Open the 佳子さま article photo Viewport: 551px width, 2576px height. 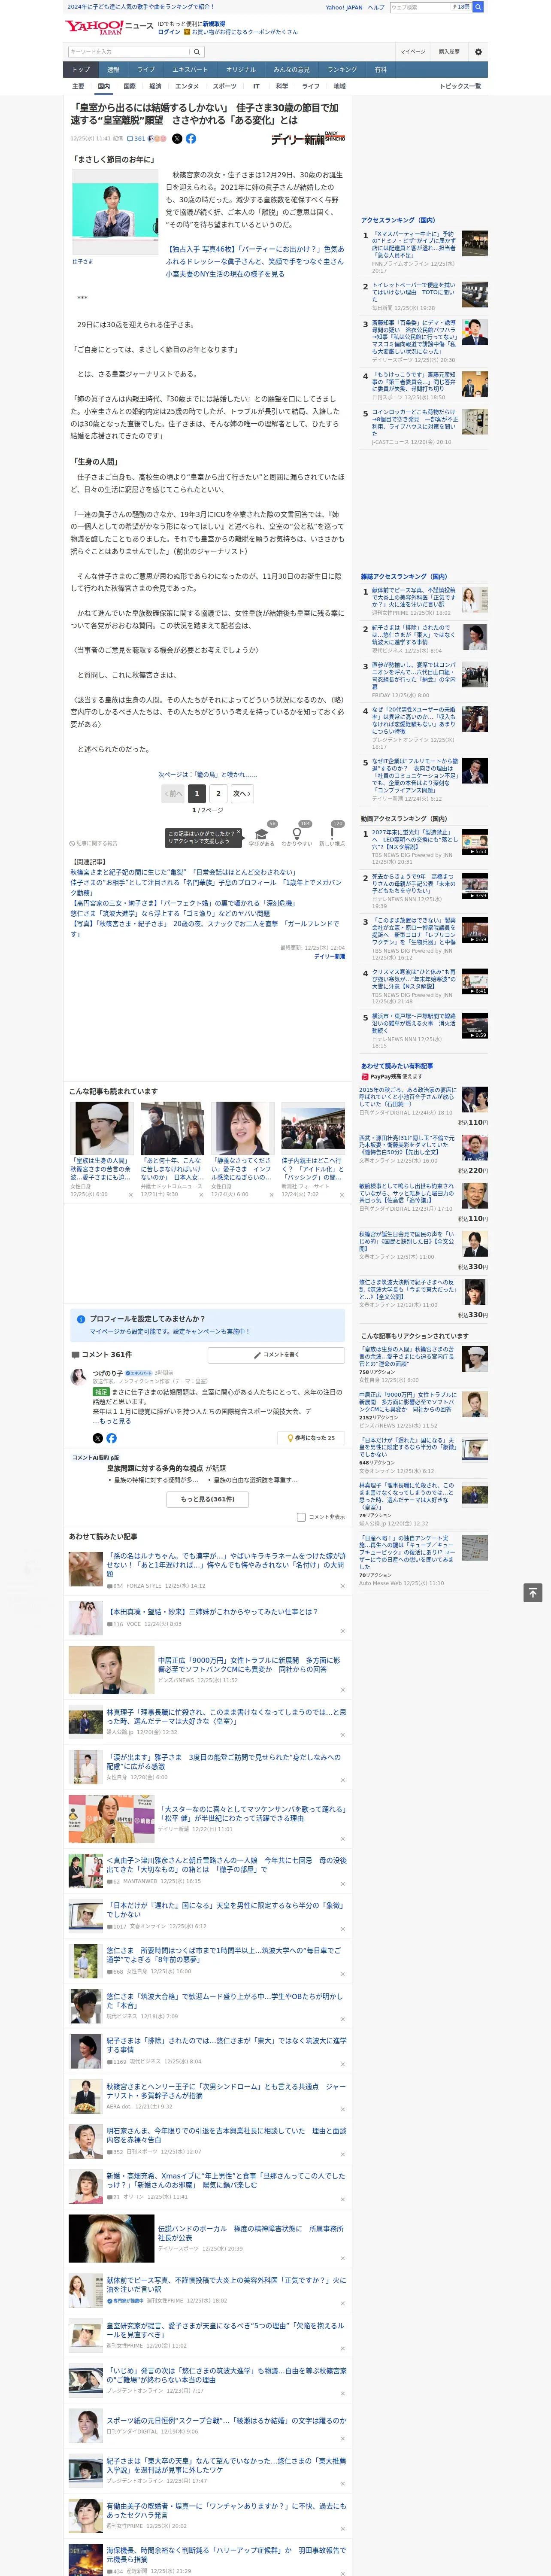[114, 212]
